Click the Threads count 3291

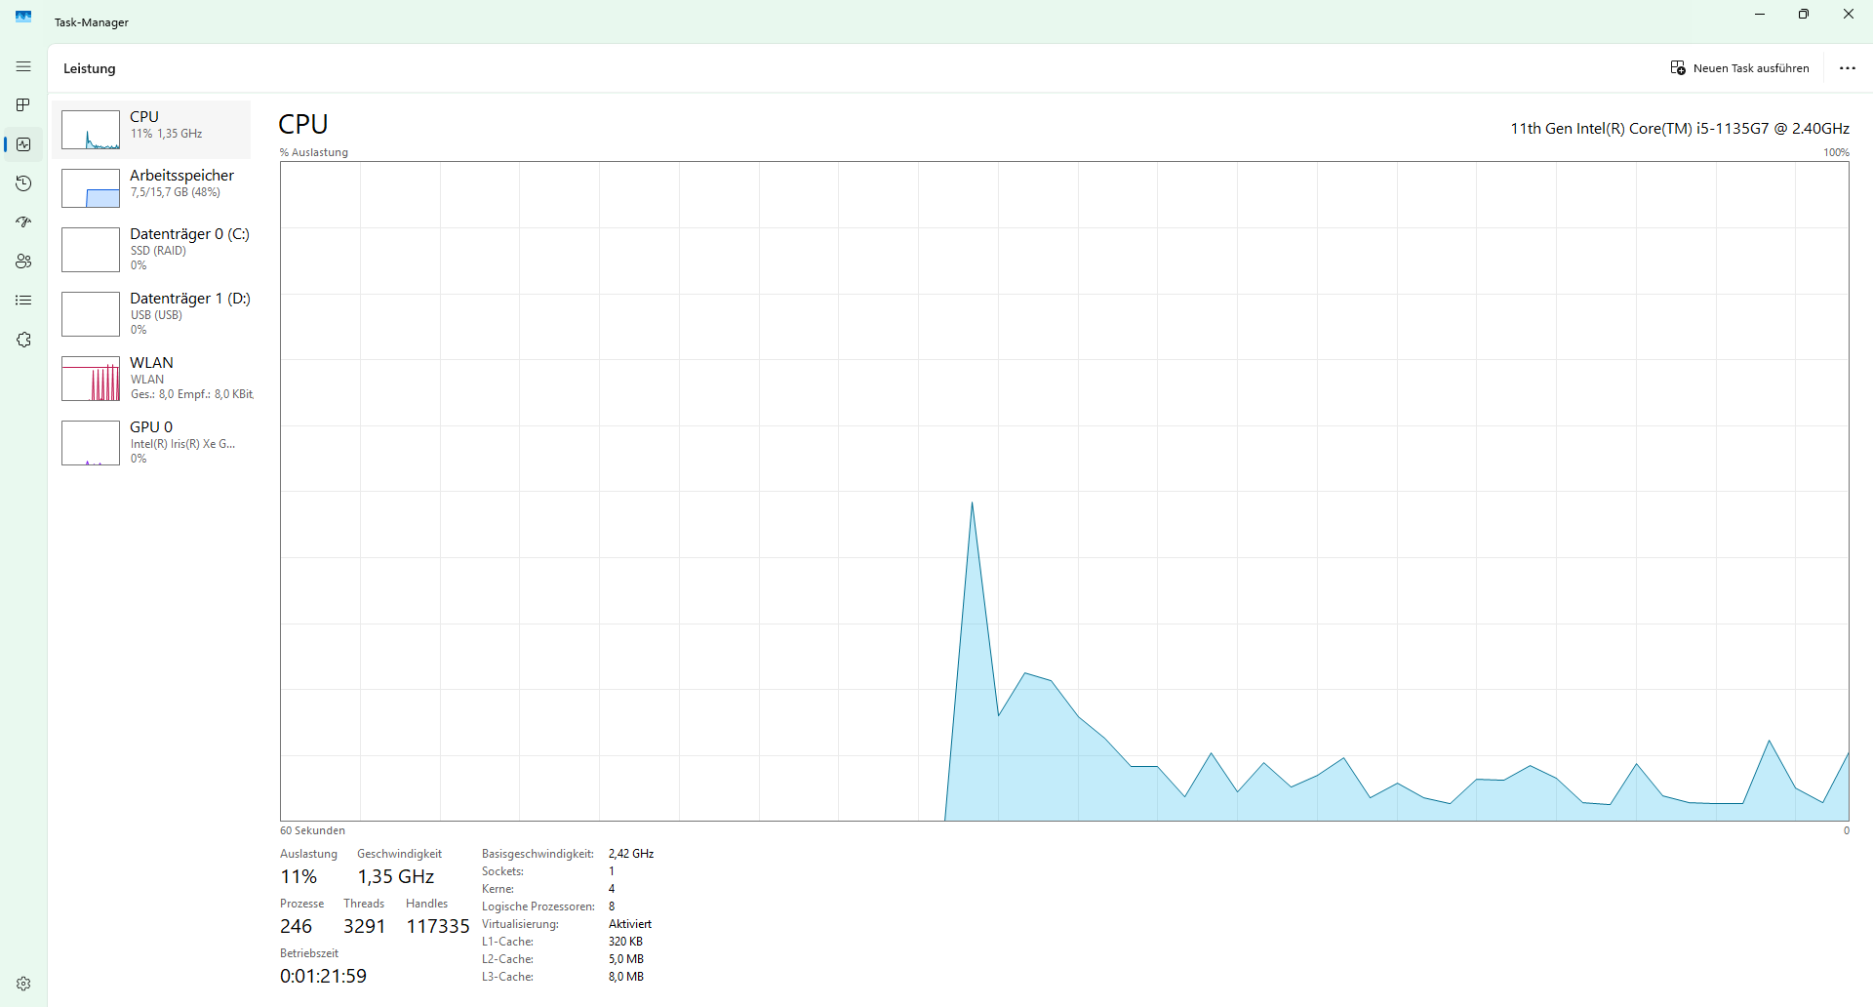[x=365, y=926]
